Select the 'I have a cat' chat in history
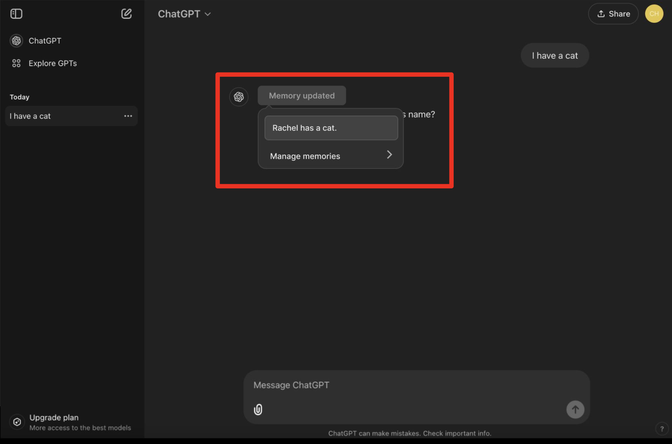Image resolution: width=672 pixels, height=444 pixels. click(x=71, y=116)
